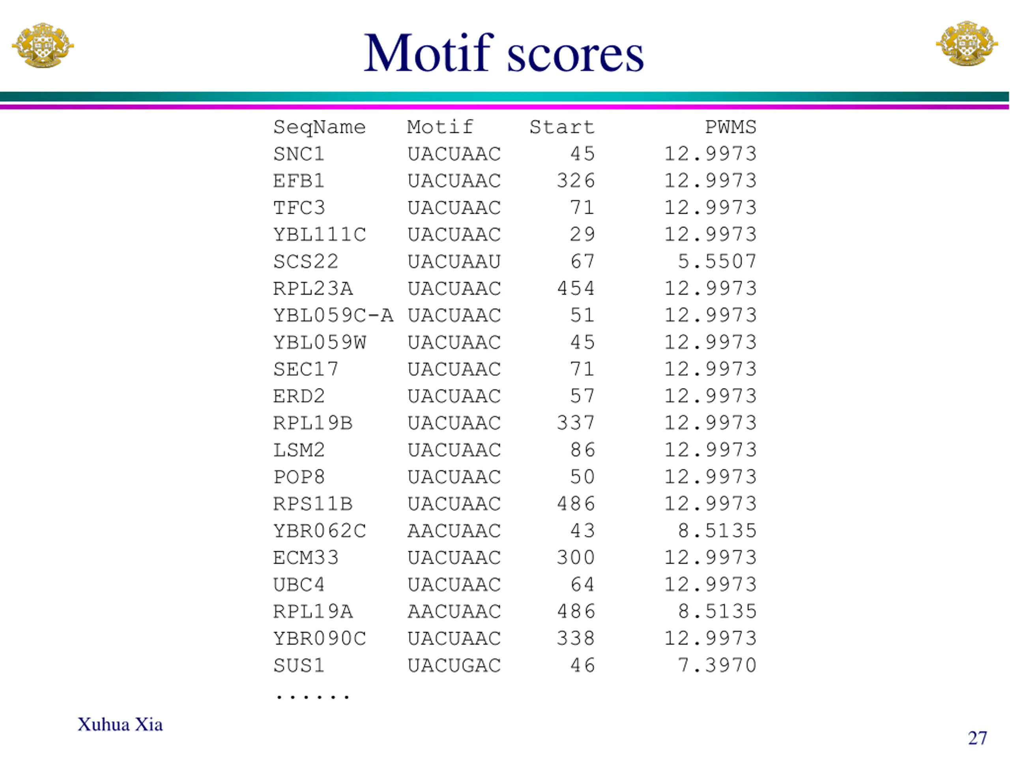Click start value 86 for LSM2
The width and height of the screenshot is (1010, 757).
(x=583, y=450)
